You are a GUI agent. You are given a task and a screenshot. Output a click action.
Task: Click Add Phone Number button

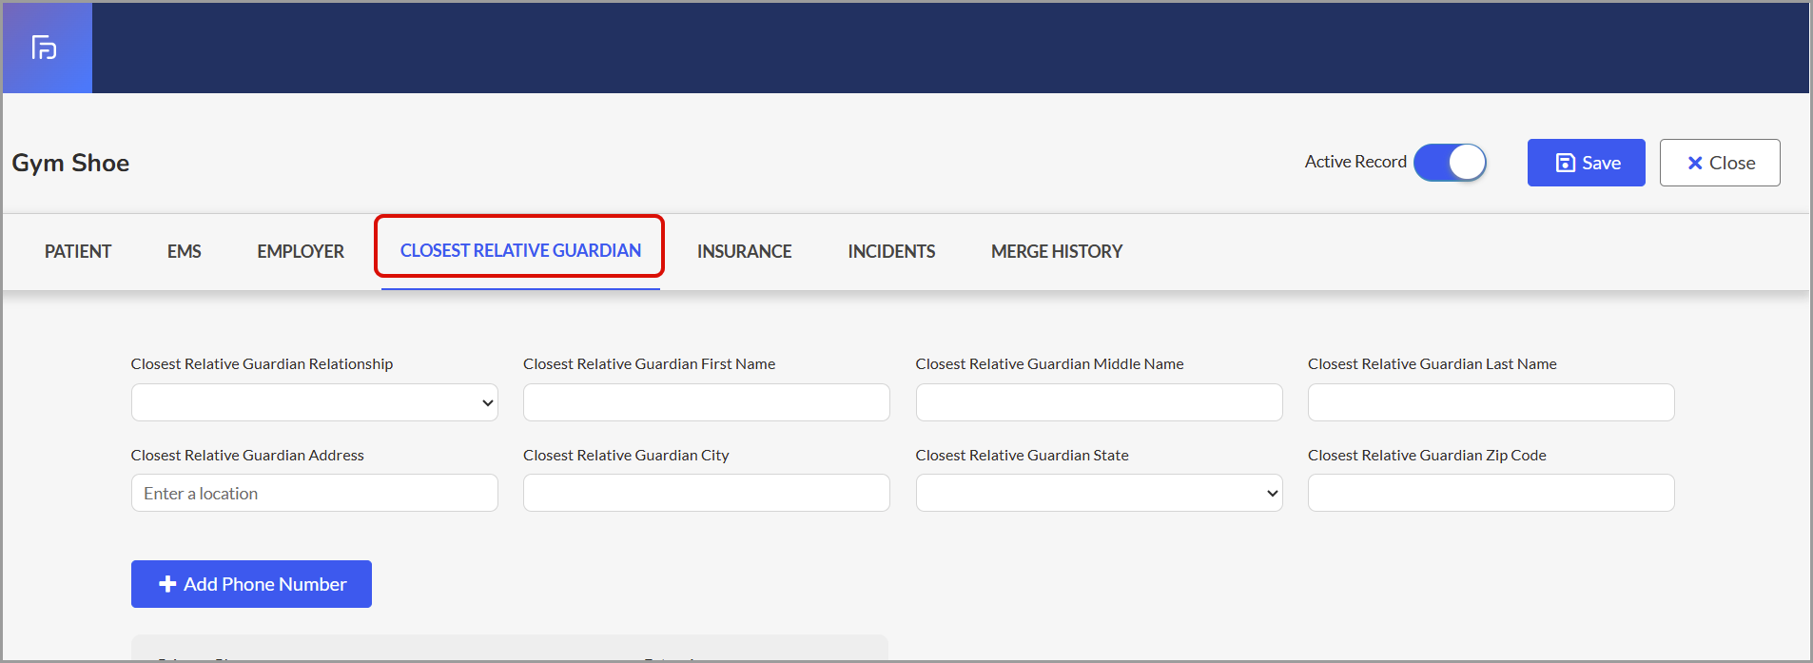(251, 584)
